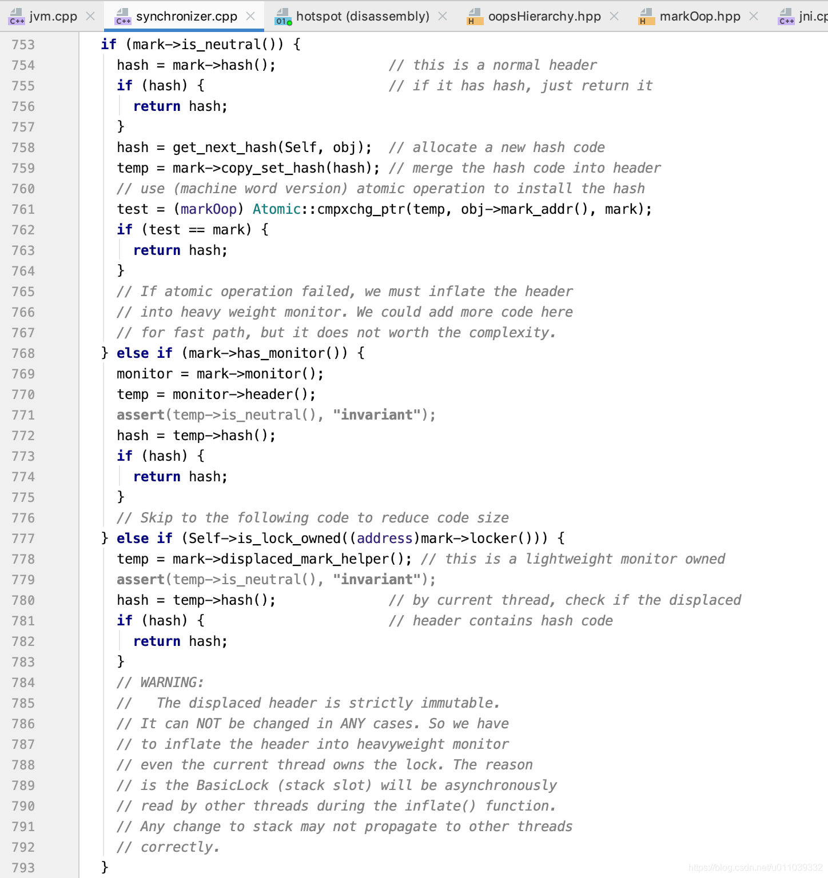Open the markOop.hpp tab
The width and height of the screenshot is (828, 878).
click(701, 17)
